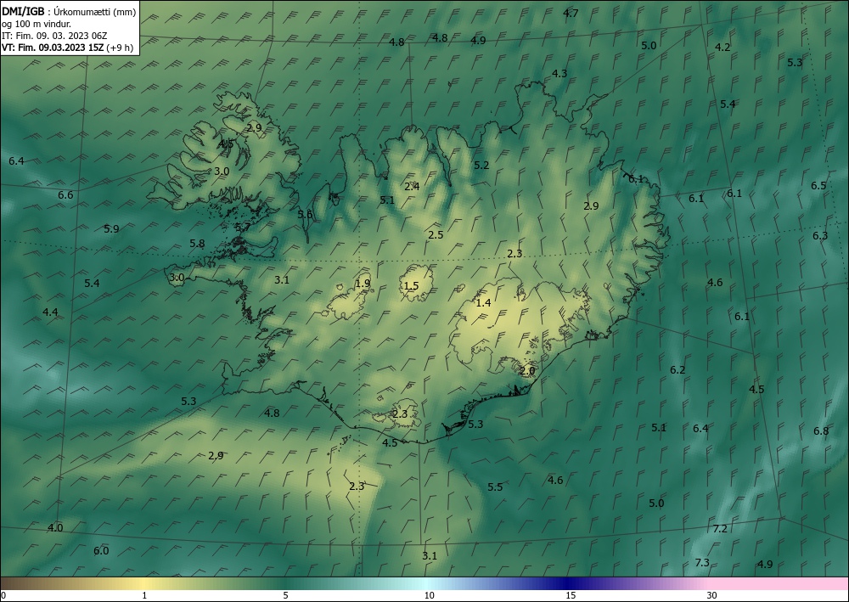This screenshot has width=849, height=602.
Task: Click the map value 4.3
Action: (559, 73)
